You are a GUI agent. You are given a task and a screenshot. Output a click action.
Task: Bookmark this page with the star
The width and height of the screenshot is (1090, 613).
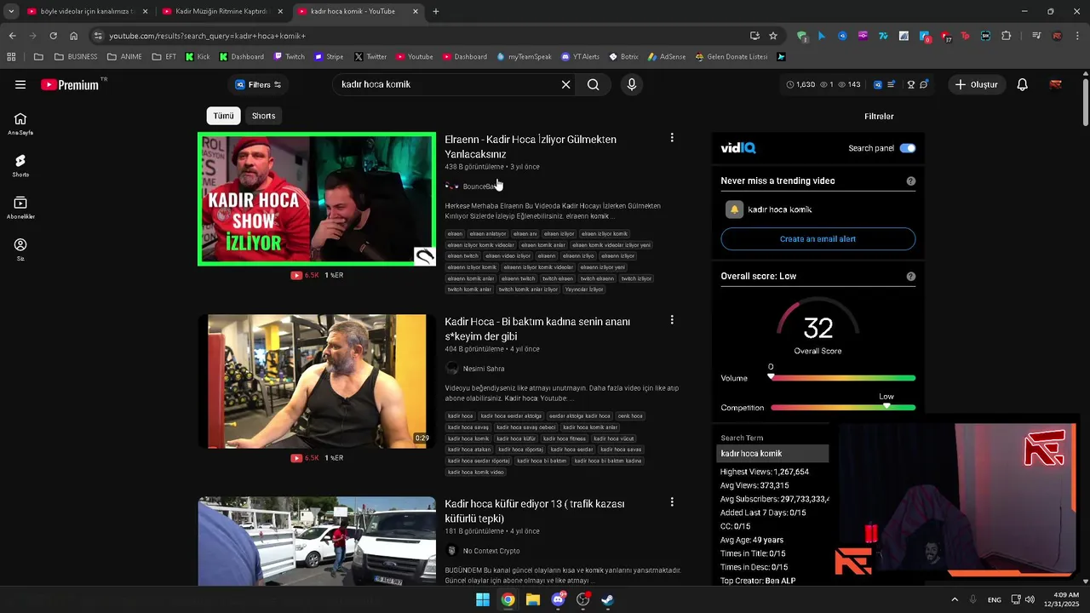click(773, 36)
